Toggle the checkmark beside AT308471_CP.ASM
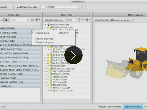 pyautogui.click(x=48, y=74)
